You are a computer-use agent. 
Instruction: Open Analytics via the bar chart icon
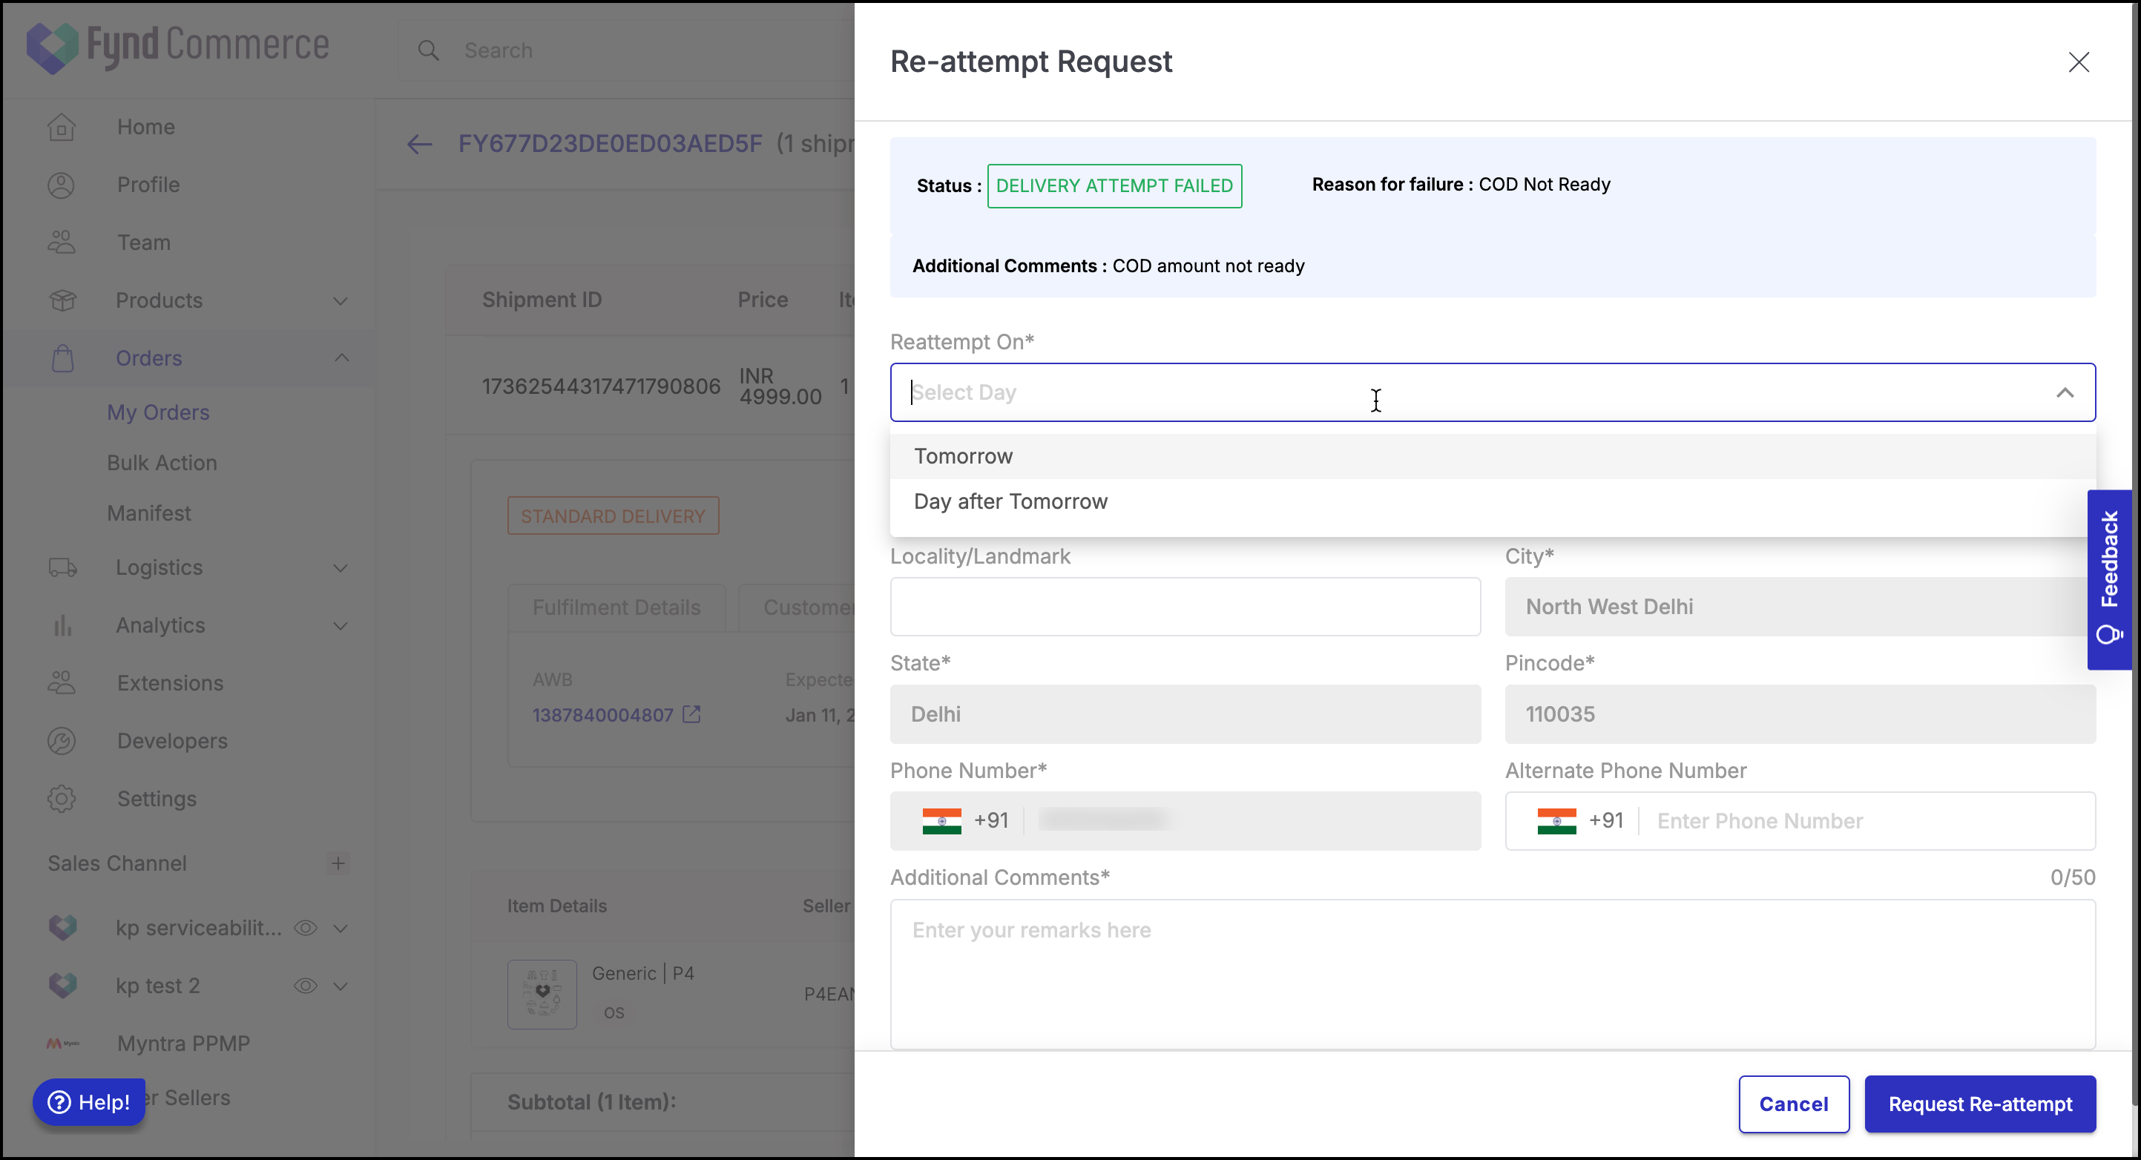tap(62, 625)
